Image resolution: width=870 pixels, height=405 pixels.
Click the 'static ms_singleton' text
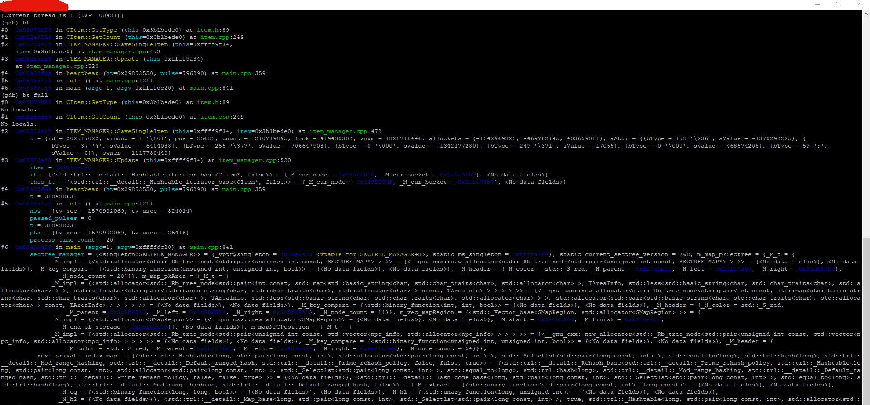coord(467,254)
